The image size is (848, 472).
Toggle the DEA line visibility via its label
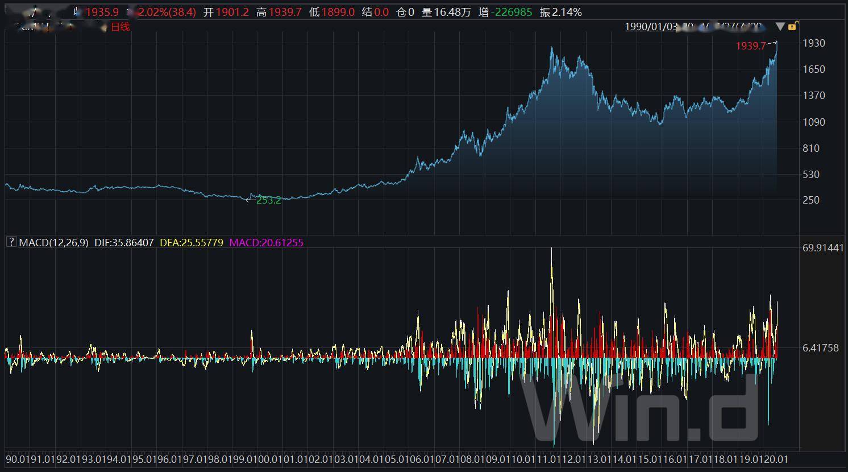(x=192, y=242)
